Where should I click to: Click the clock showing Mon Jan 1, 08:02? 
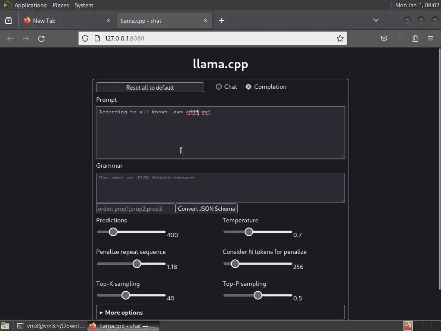click(x=417, y=5)
